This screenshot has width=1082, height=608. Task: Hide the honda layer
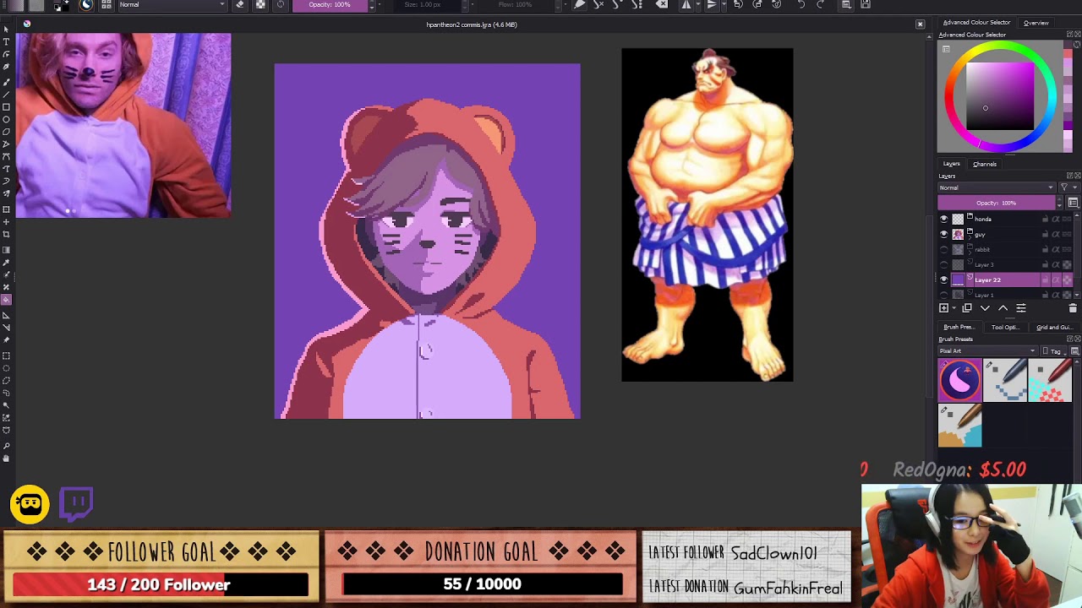tap(944, 219)
